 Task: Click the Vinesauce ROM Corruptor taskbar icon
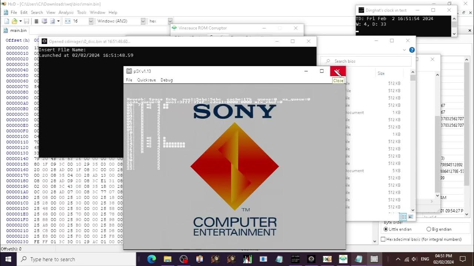point(343,259)
